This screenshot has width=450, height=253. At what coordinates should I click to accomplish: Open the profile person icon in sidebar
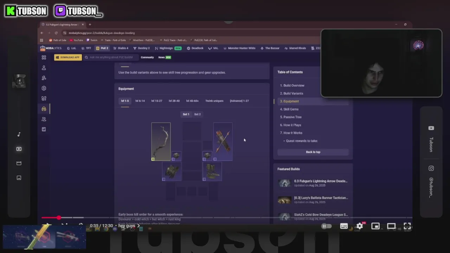[x=44, y=68]
